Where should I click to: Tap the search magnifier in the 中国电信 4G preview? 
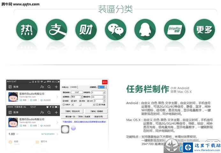49,112
